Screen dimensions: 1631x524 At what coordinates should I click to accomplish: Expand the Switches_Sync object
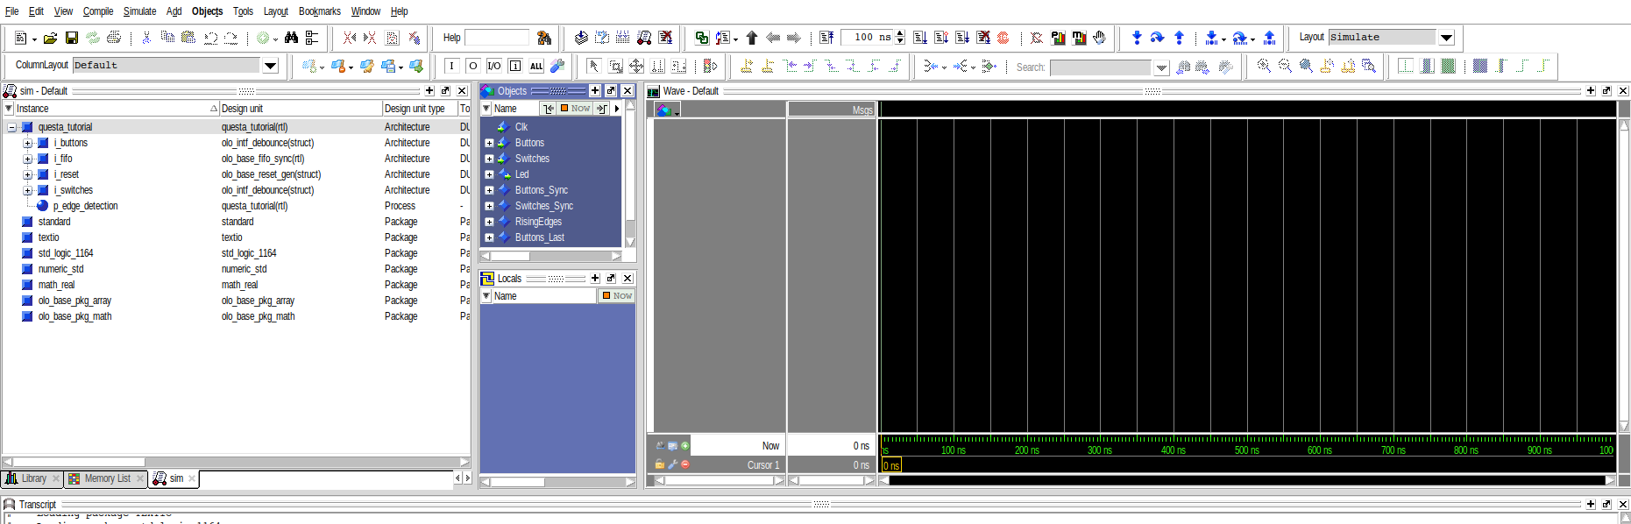489,207
